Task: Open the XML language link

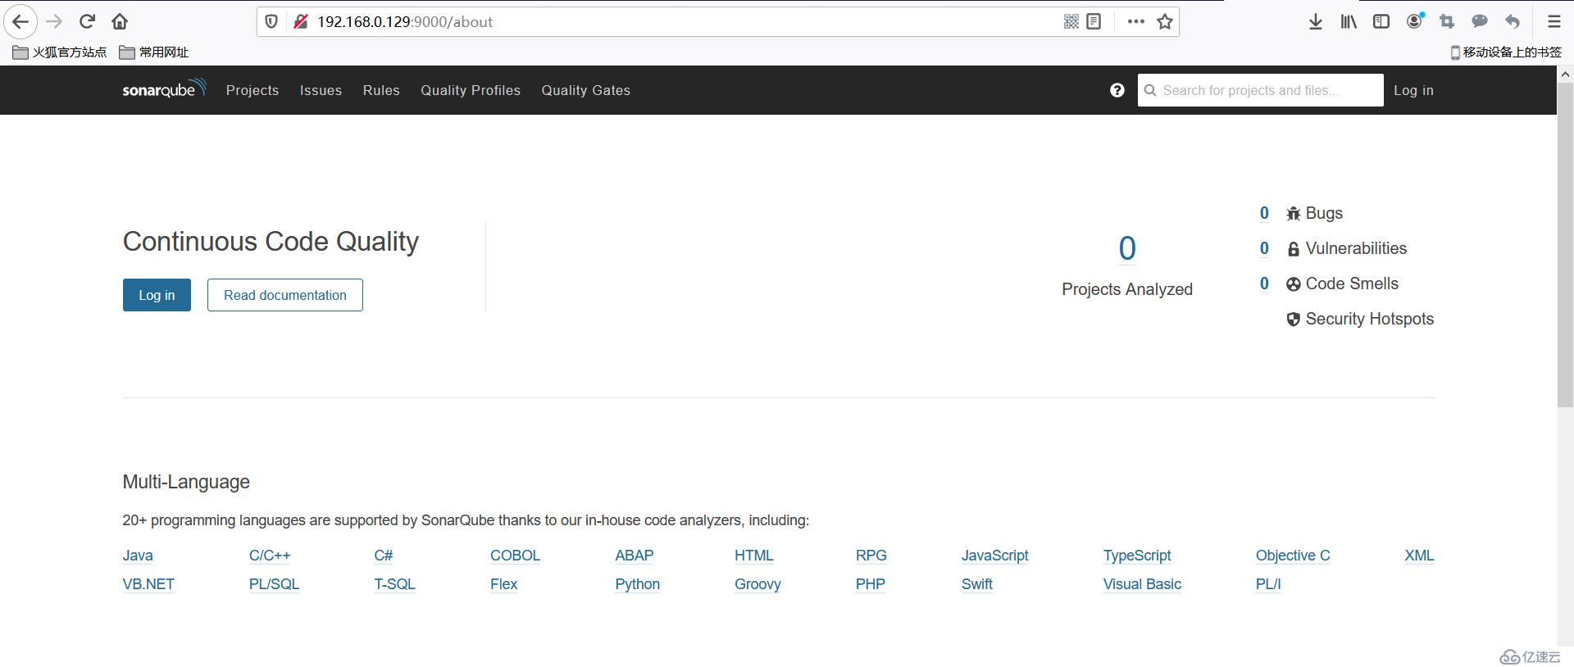Action: pyautogui.click(x=1419, y=556)
